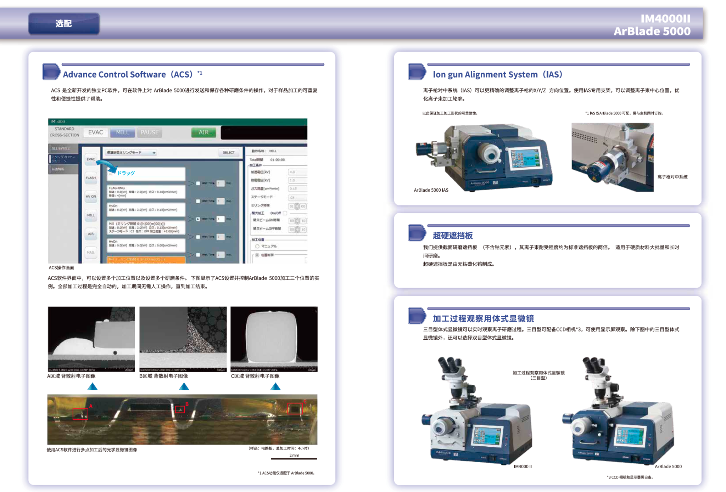Click the 放電電圧 1.0 input field
Screen dimensions: 726x492
[x=297, y=180]
